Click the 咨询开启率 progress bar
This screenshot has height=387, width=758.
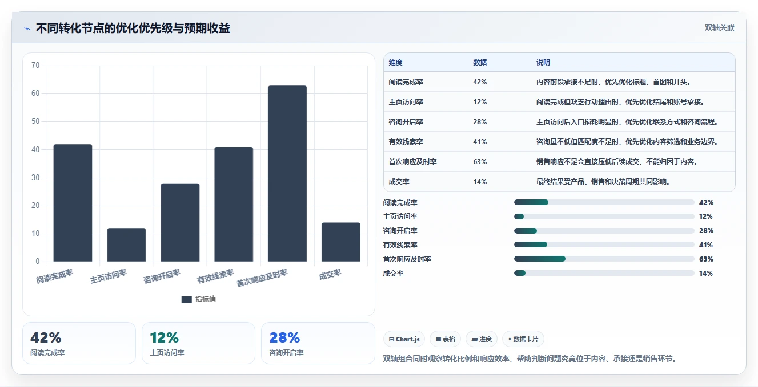[604, 231]
